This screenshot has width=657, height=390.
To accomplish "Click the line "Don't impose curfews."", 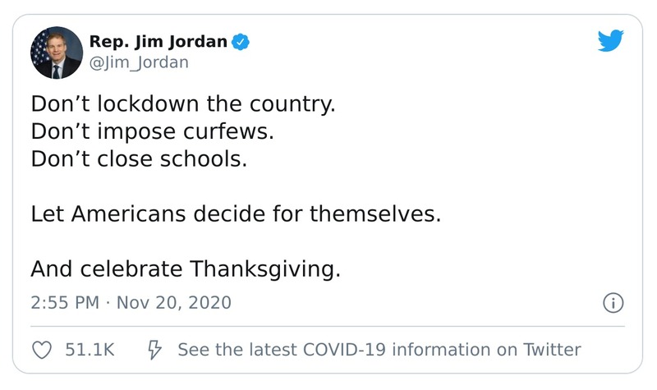I will pyautogui.click(x=154, y=132).
